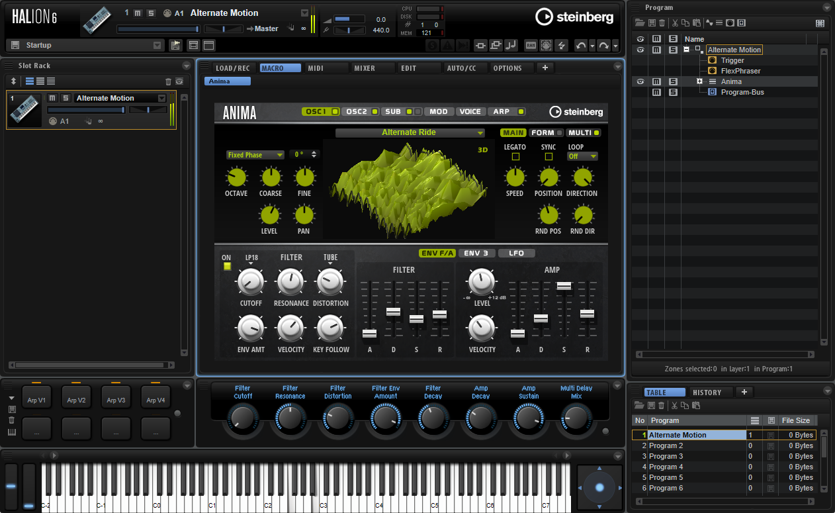Click the up-down arrows icon in Slot Rack
The image size is (835, 513).
(13, 81)
